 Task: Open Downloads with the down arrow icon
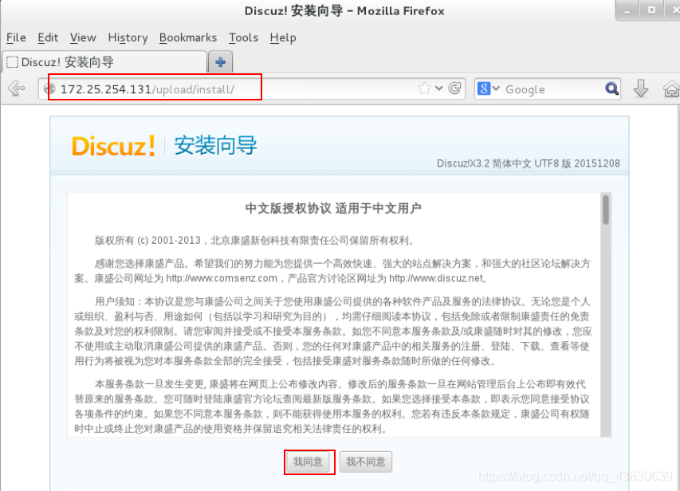point(640,88)
